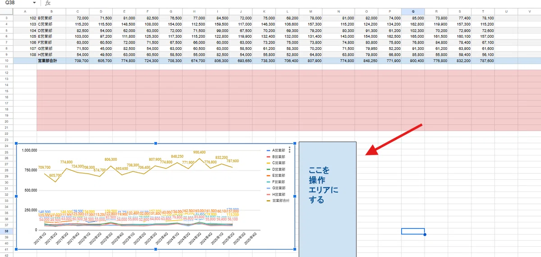
Task: Open the chart's three-dot options menu
Action: (289, 151)
